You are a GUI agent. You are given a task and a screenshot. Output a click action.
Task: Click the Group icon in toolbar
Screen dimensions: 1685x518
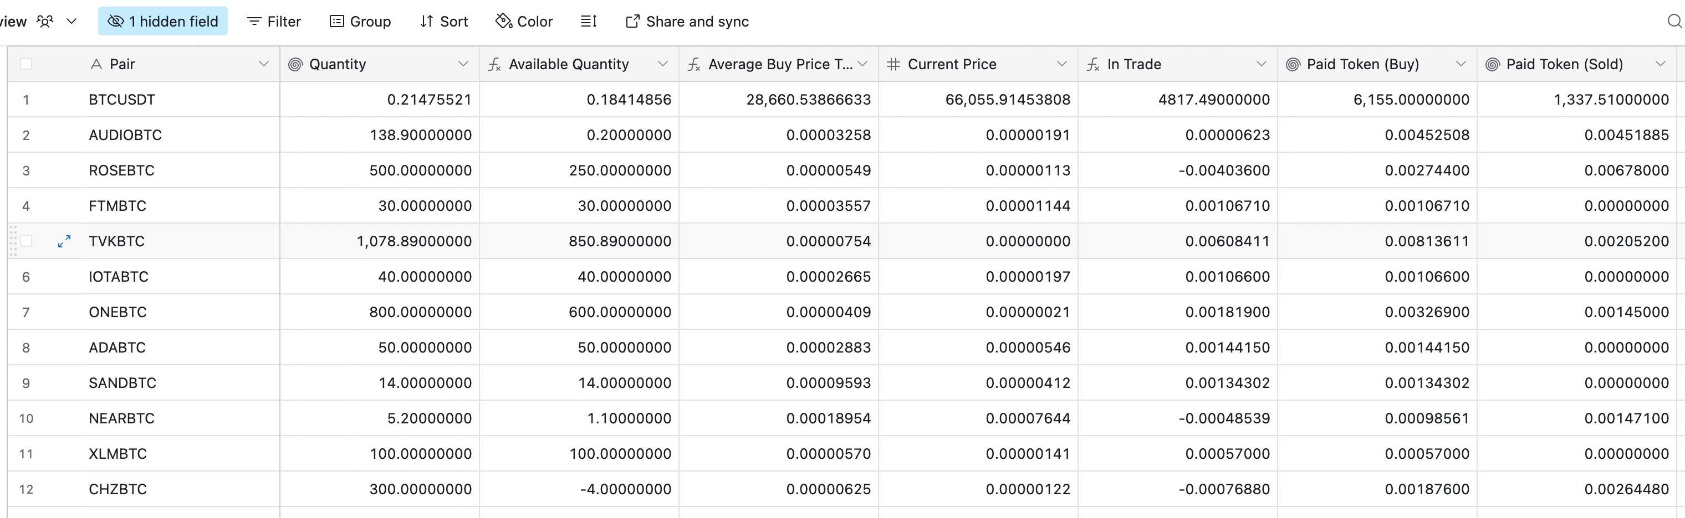(x=337, y=22)
